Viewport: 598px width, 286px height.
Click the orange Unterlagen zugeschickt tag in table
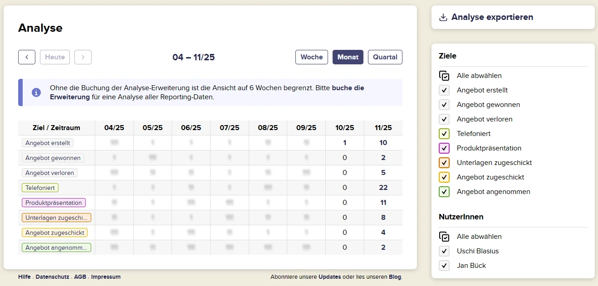(x=56, y=218)
